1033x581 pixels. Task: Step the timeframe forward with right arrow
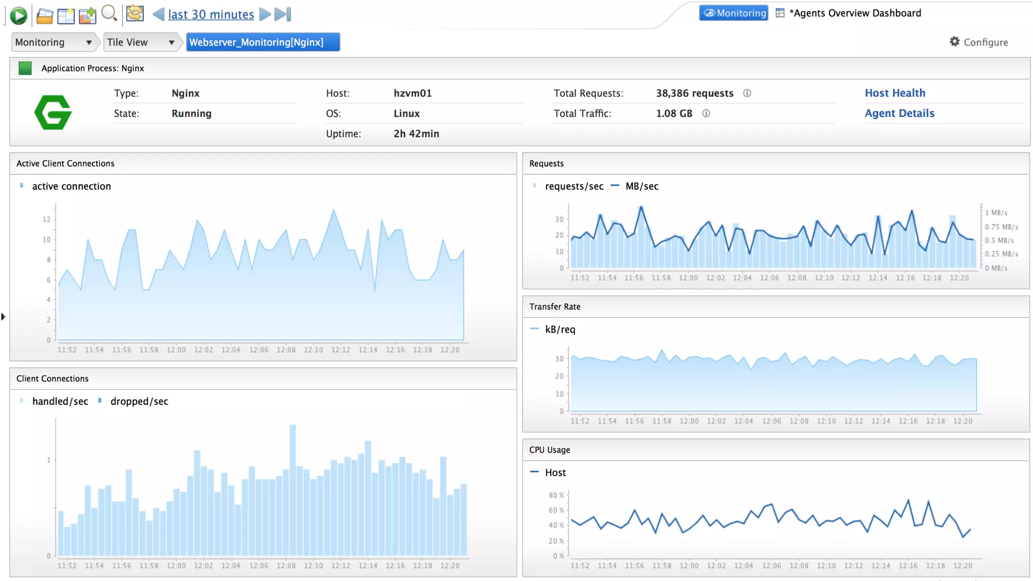tap(265, 14)
